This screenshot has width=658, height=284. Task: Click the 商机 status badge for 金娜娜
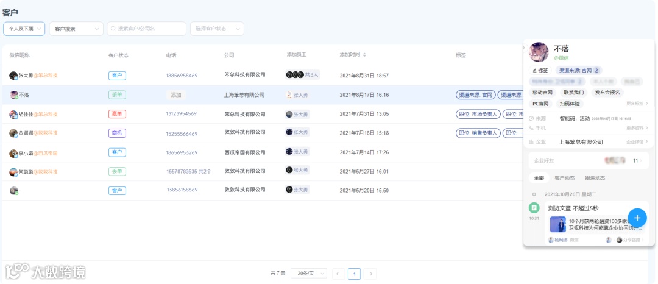click(x=117, y=133)
